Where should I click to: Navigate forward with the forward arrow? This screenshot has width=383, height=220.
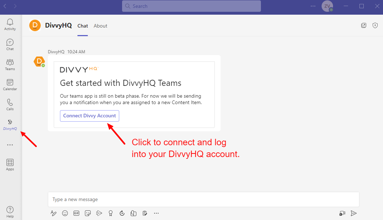[x=15, y=6]
